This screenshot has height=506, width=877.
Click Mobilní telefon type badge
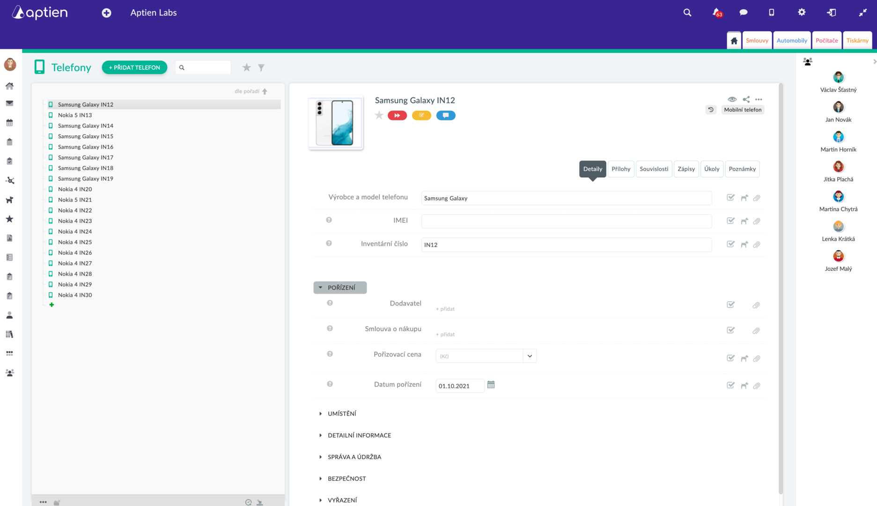point(743,110)
